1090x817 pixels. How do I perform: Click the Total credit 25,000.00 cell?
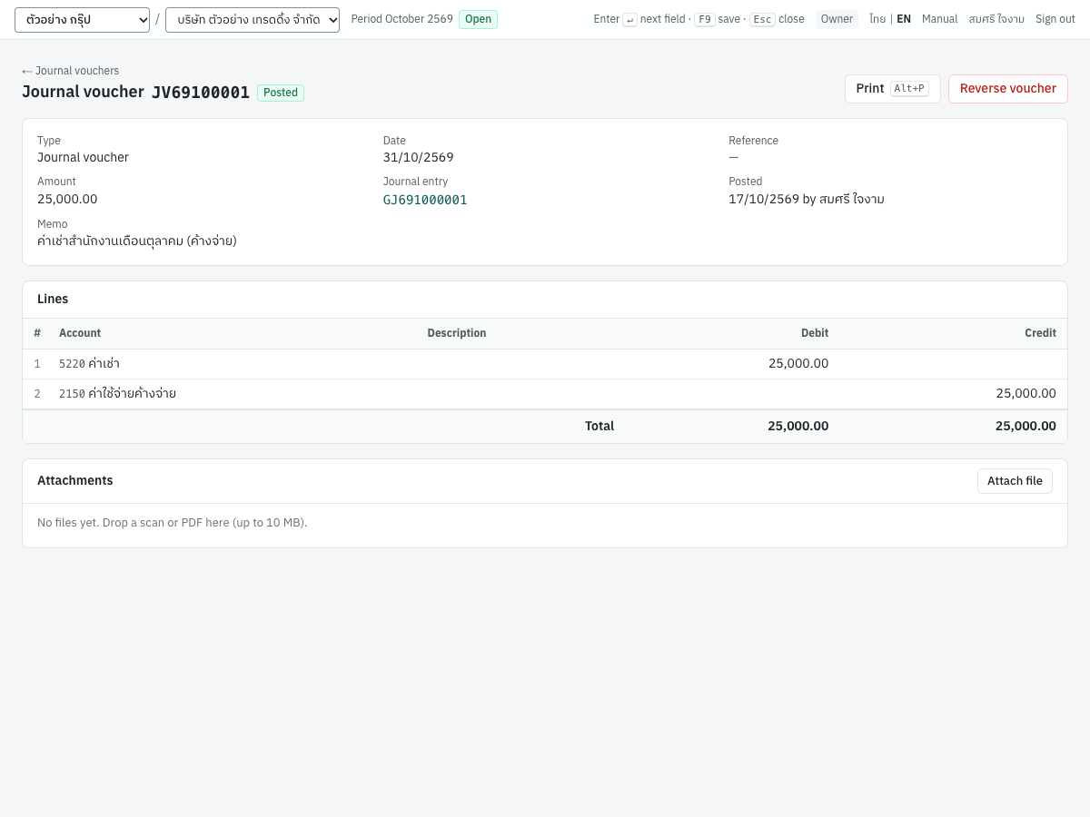[x=1026, y=426]
